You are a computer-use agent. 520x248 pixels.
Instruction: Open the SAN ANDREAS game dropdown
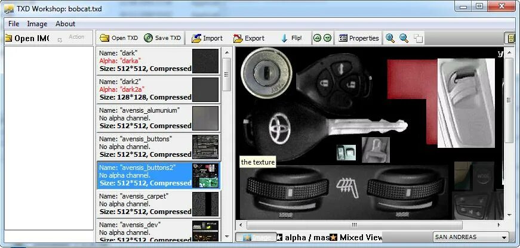coord(471,237)
